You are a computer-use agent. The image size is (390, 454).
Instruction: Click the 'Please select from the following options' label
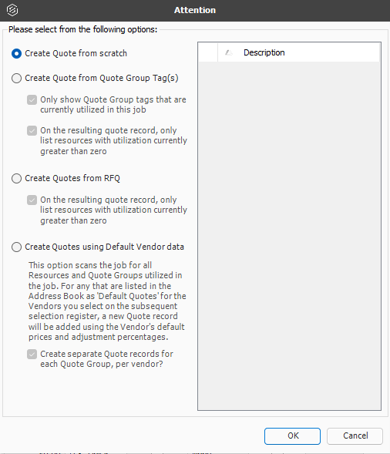tap(82, 29)
